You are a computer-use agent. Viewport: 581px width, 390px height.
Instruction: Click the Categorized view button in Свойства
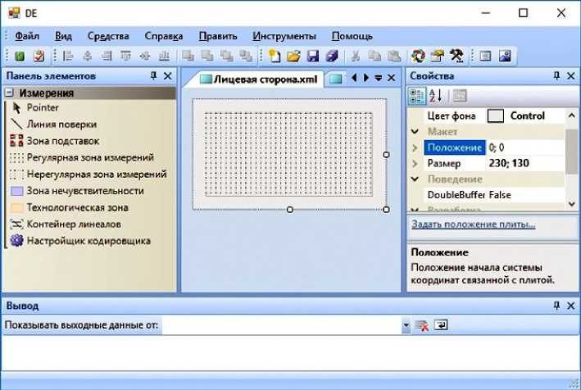417,96
